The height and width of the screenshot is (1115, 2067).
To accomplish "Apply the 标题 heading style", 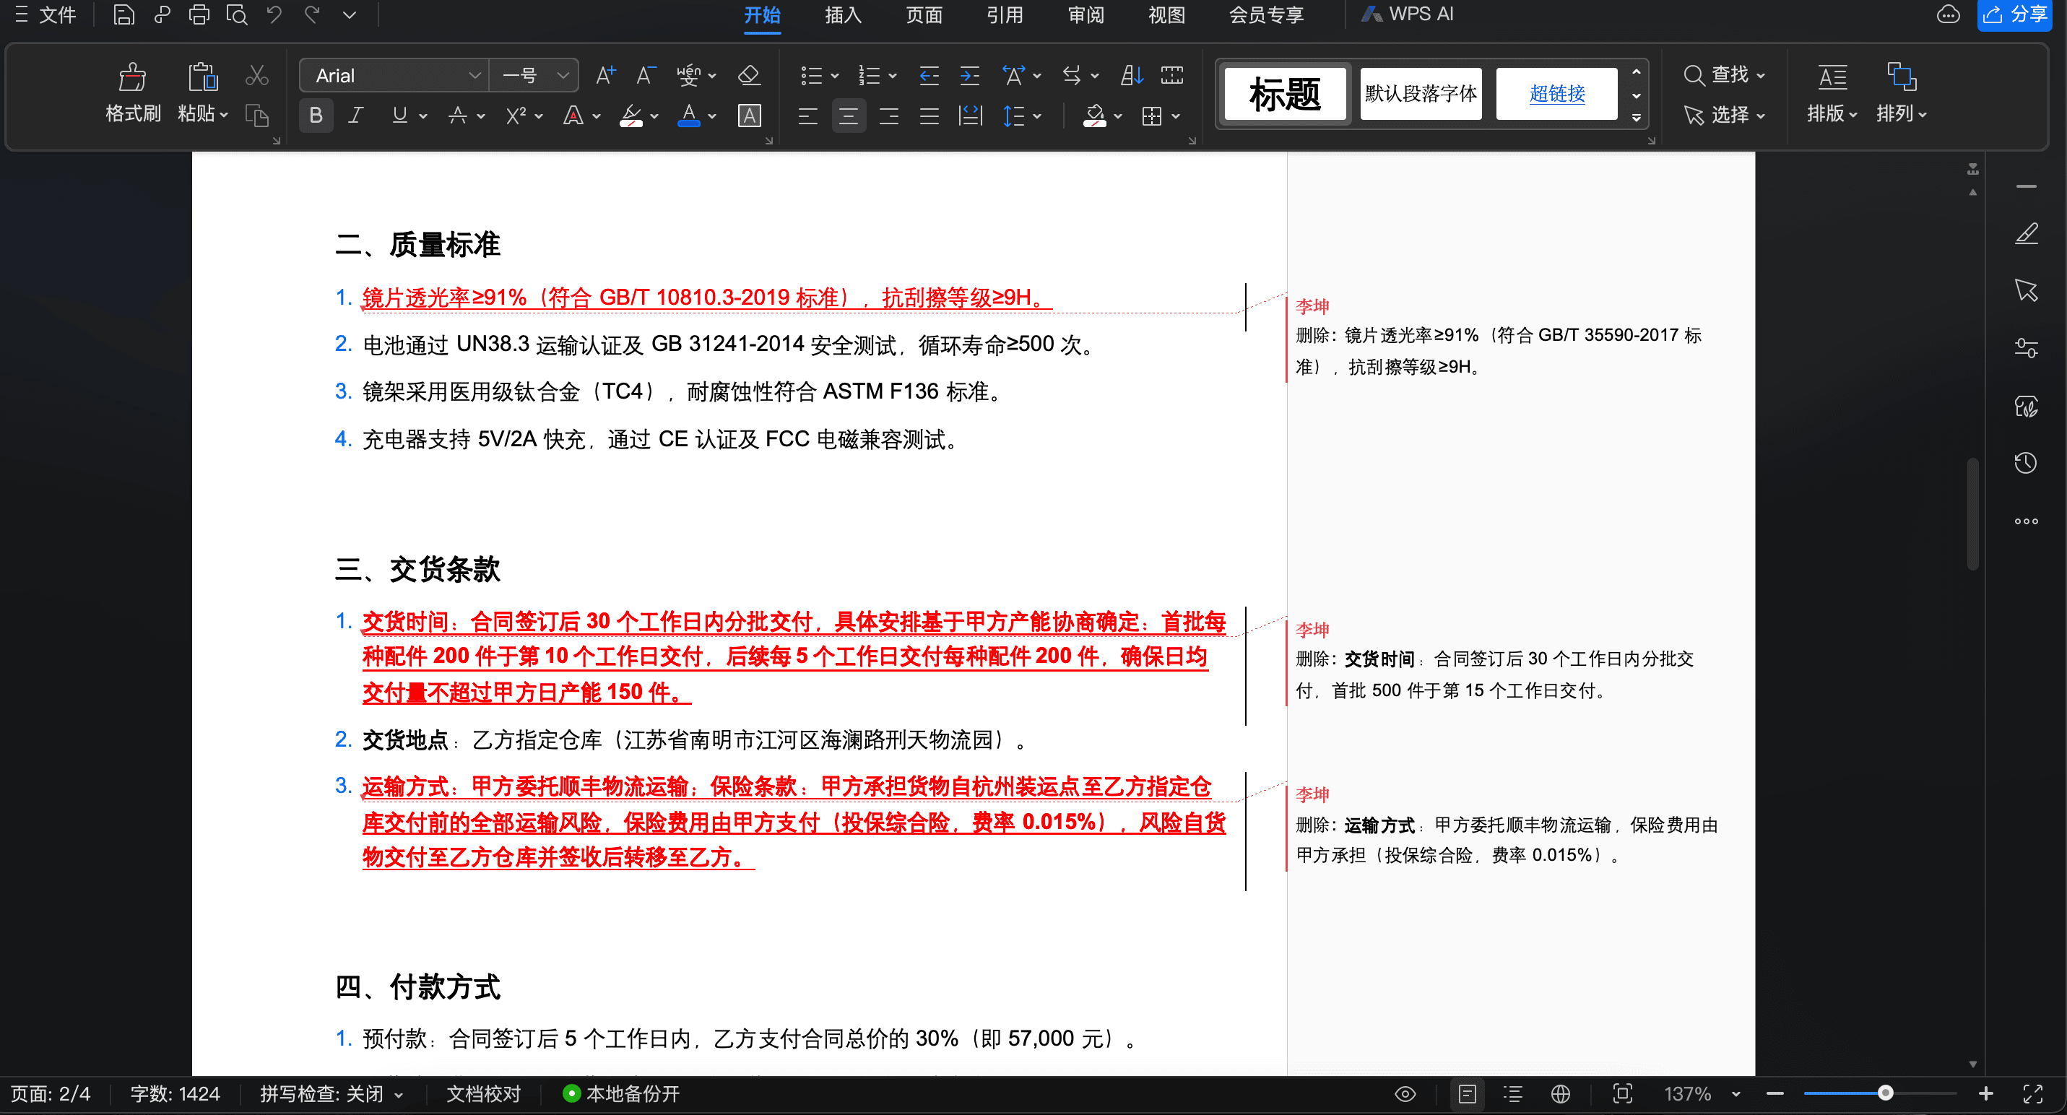I will (1285, 94).
